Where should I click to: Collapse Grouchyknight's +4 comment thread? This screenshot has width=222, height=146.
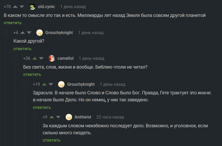pos(6,33)
